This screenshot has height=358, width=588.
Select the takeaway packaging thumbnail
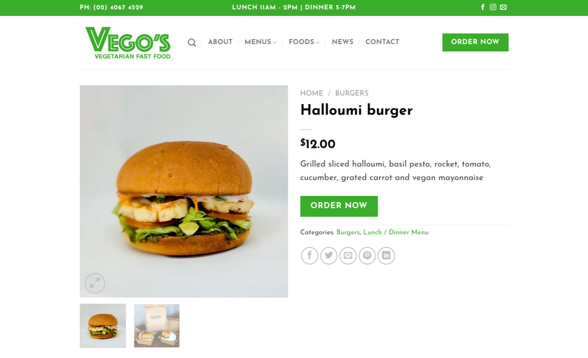point(157,326)
